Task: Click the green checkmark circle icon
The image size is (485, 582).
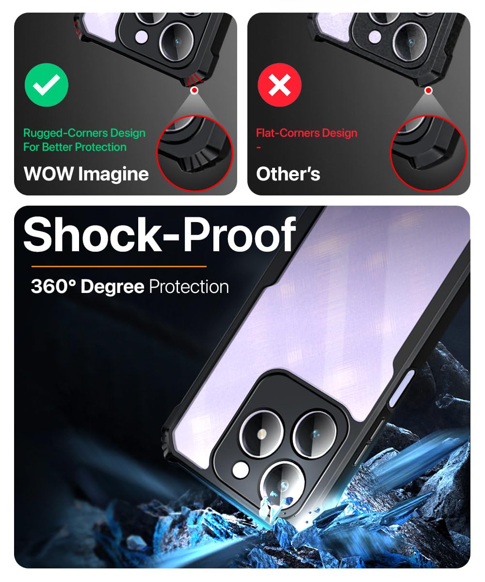Action: 47,85
